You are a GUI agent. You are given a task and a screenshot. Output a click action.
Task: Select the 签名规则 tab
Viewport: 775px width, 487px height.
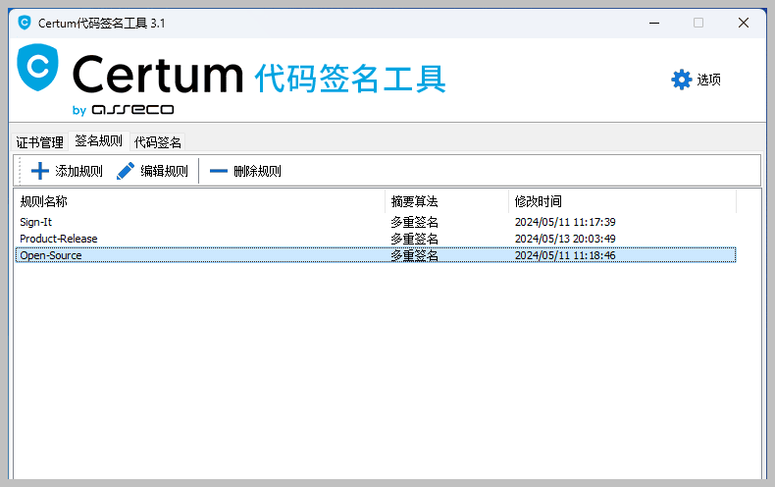point(98,141)
